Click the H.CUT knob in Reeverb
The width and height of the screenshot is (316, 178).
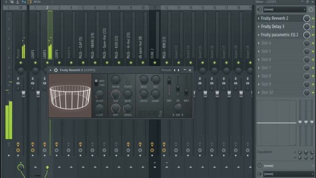(100, 94)
